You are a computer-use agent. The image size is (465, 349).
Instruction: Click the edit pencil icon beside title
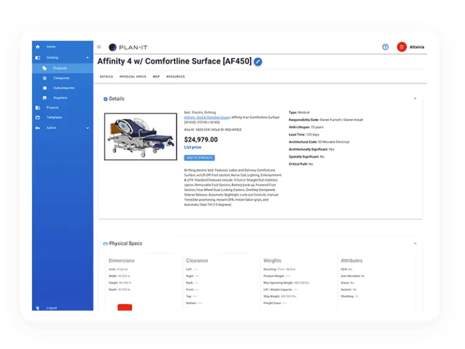pyautogui.click(x=258, y=62)
